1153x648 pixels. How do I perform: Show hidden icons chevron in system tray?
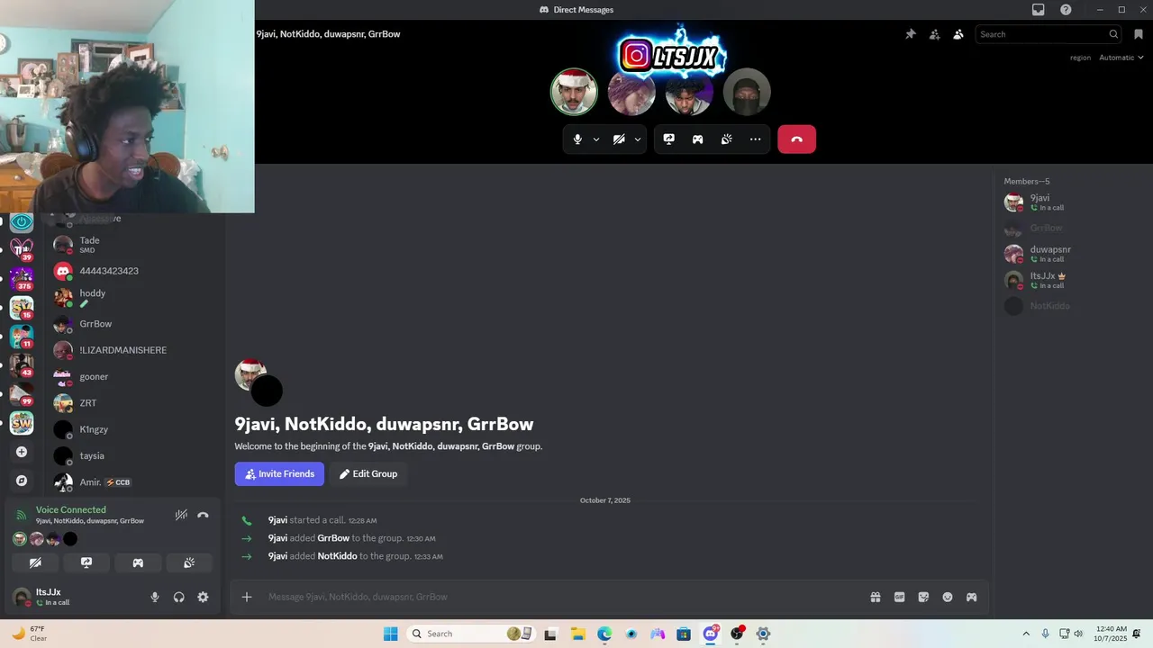tap(1025, 634)
